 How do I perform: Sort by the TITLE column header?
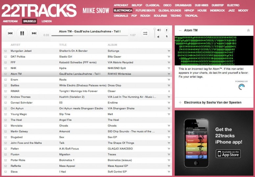tap(63, 45)
